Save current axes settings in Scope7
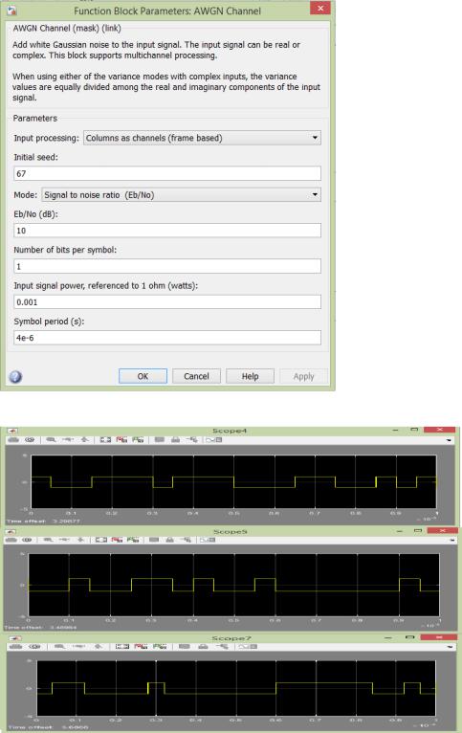The image size is (462, 733). (141, 647)
